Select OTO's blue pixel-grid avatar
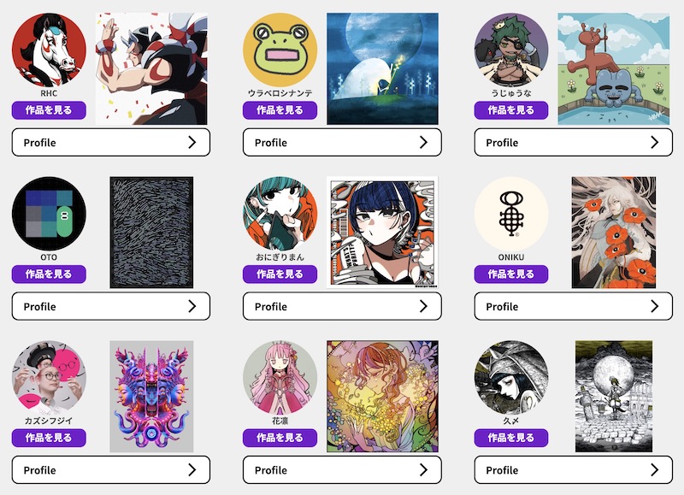This screenshot has width=684, height=495. tap(49, 214)
